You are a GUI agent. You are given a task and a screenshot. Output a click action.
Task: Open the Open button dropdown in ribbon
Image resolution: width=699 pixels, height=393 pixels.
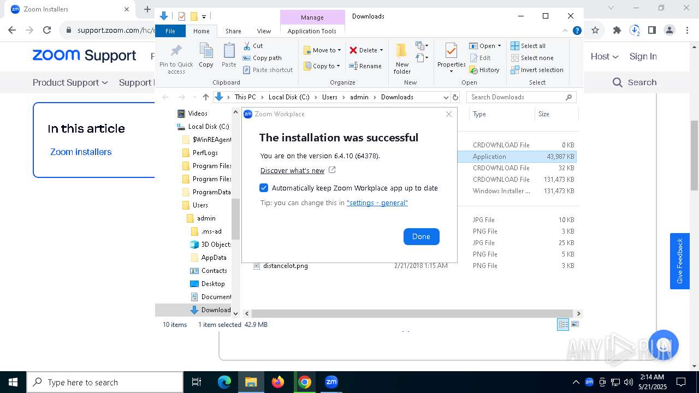pyautogui.click(x=499, y=46)
